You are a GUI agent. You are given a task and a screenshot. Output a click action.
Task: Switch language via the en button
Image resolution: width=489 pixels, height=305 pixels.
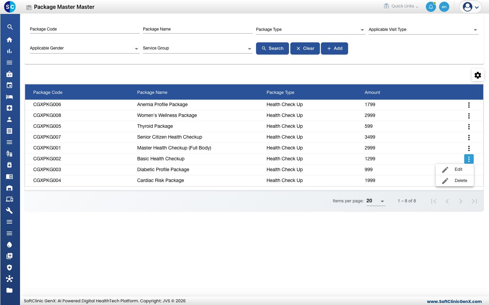444,7
